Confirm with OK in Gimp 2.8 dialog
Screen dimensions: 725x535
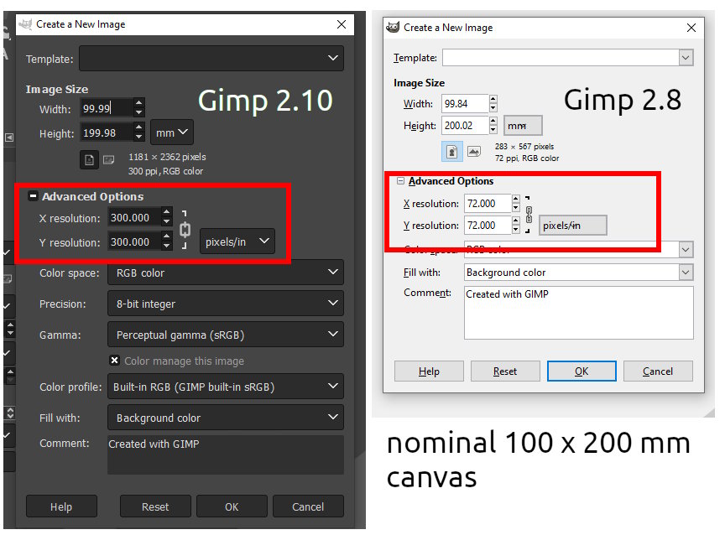point(582,371)
